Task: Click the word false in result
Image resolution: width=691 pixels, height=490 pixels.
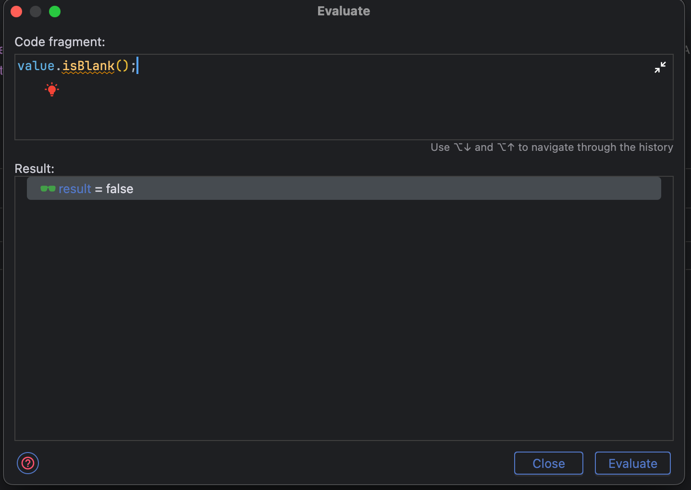Action: click(x=120, y=189)
